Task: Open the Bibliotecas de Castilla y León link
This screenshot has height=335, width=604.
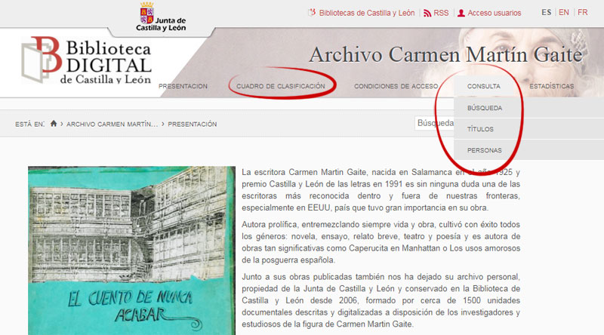Action: tap(367, 13)
